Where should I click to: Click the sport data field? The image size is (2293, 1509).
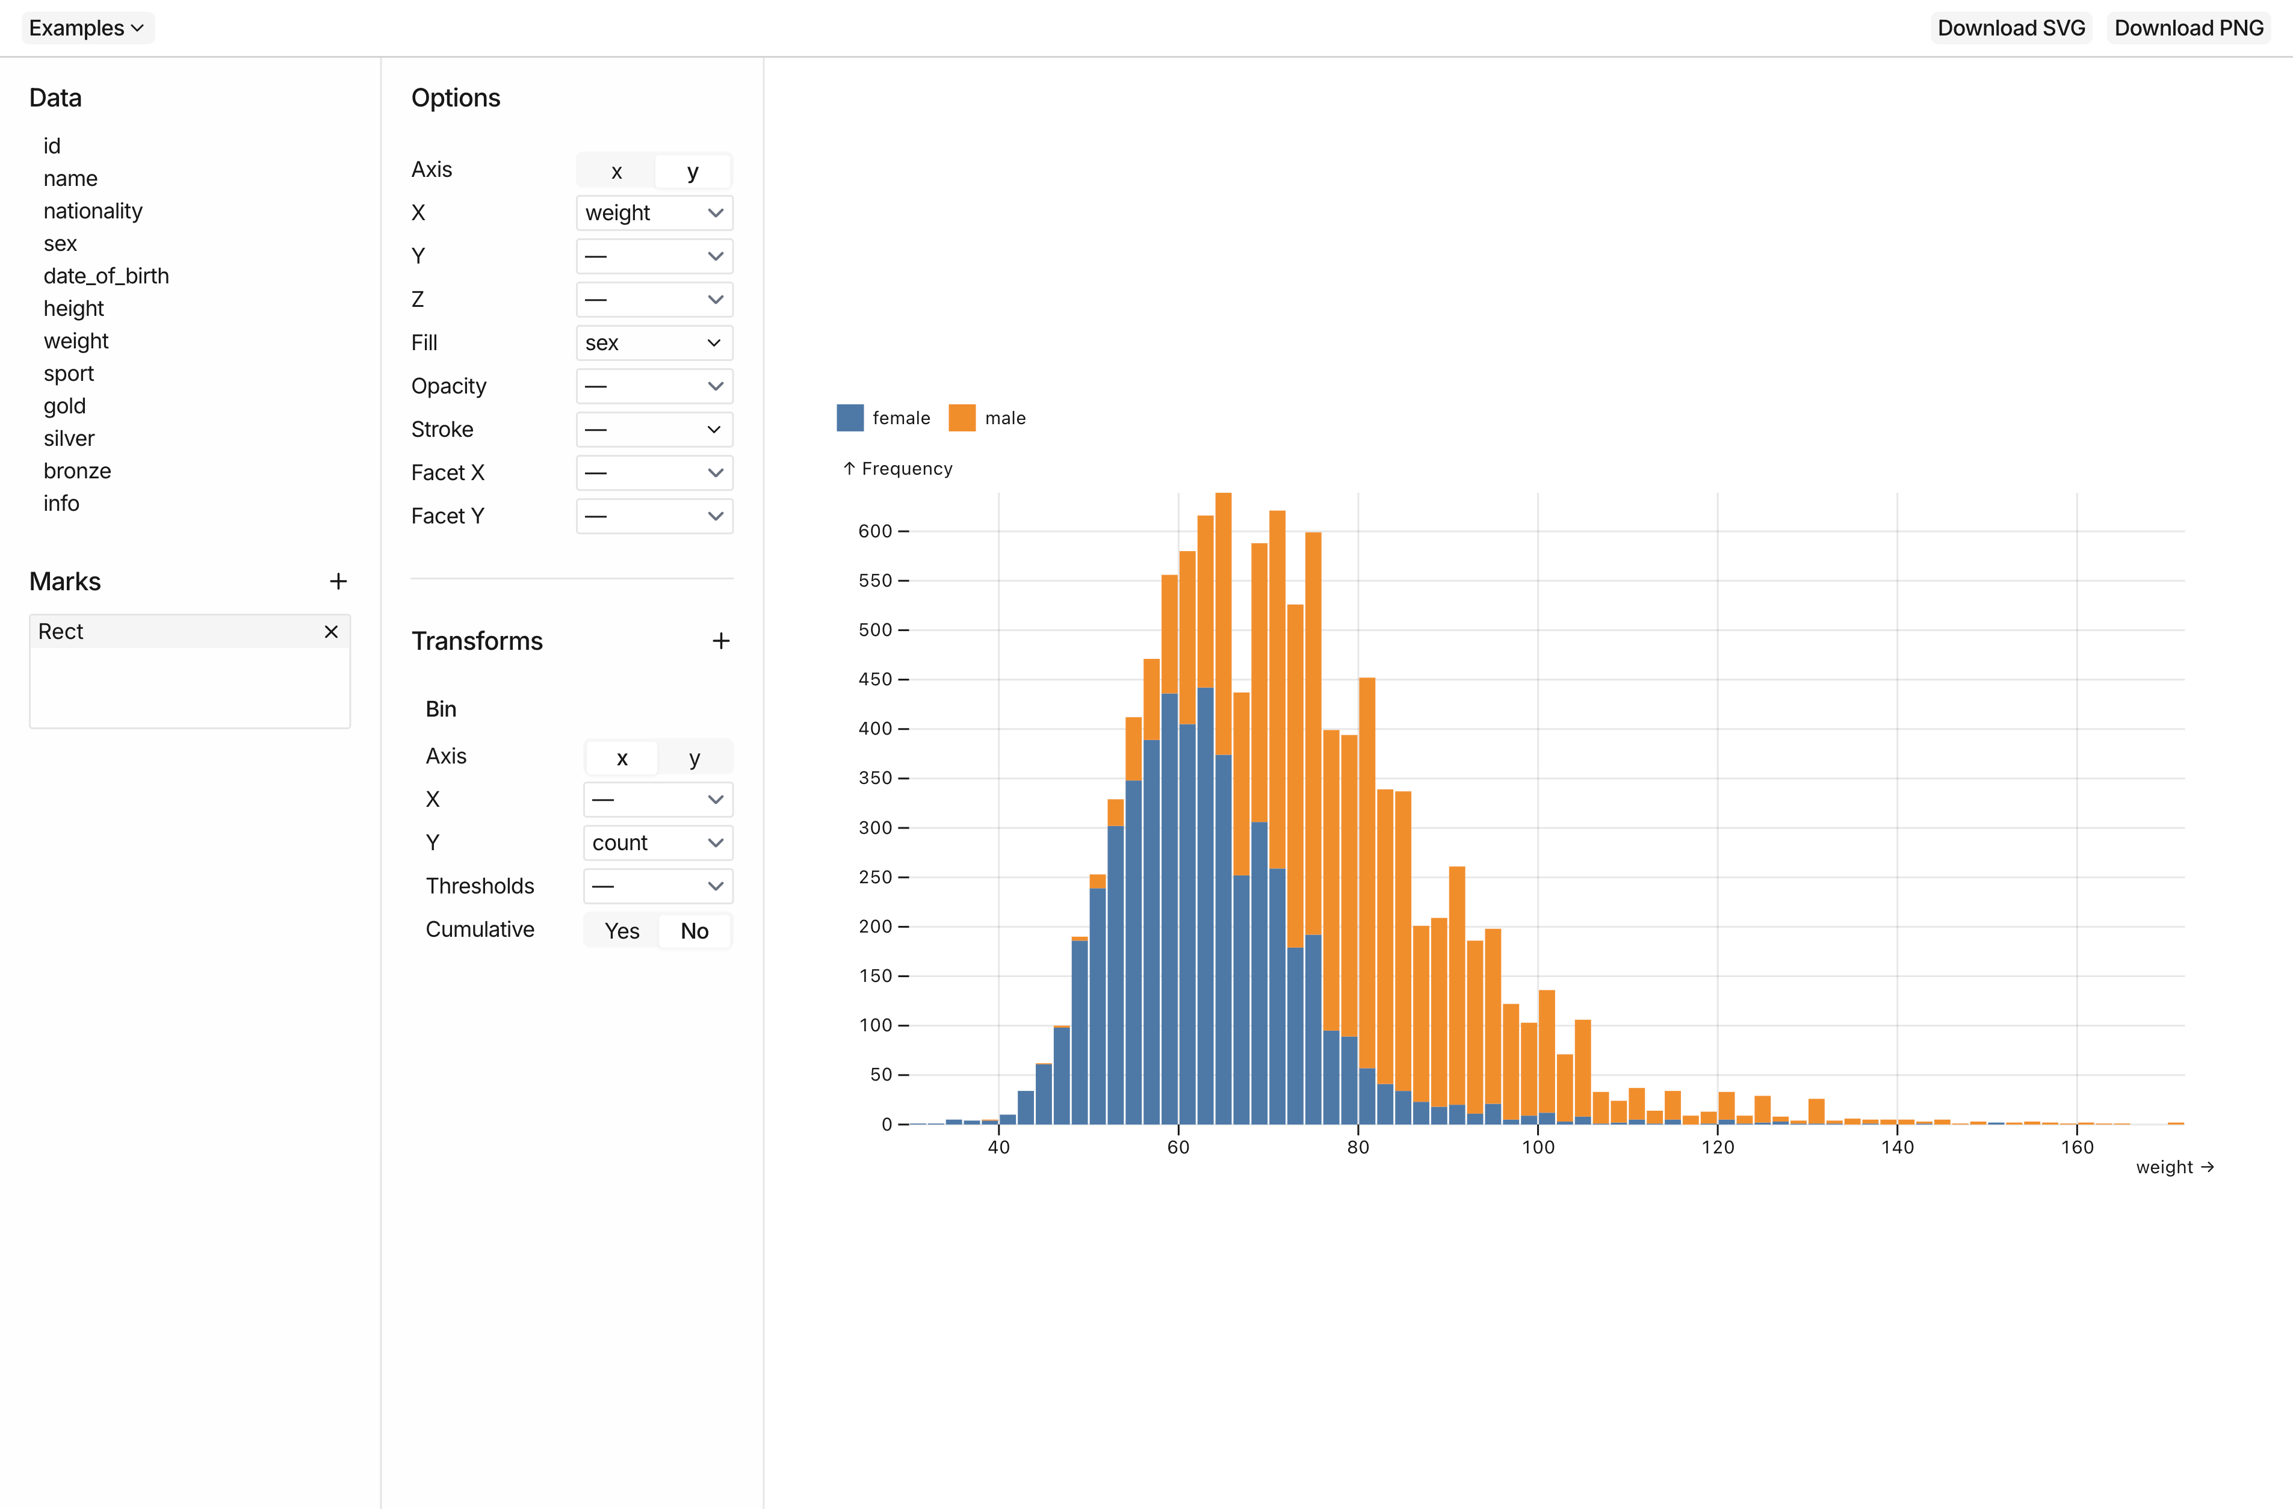(69, 374)
